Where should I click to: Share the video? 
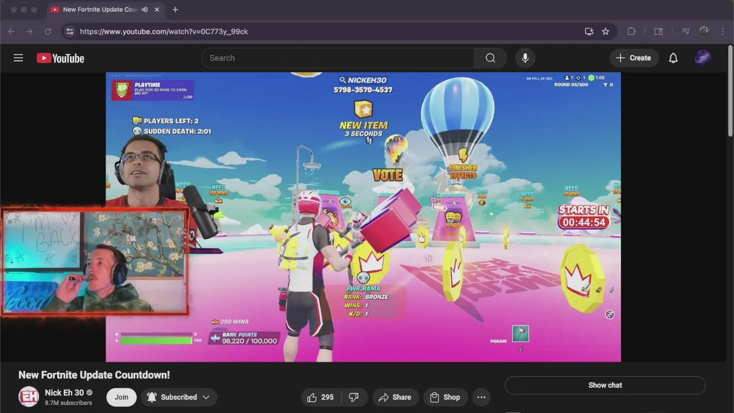[x=395, y=397]
